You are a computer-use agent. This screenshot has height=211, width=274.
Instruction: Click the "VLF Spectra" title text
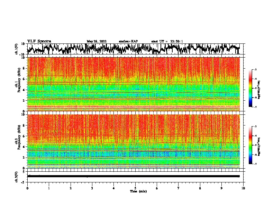(39, 41)
